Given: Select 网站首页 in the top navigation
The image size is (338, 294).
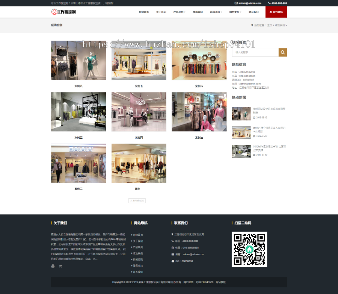Looking at the screenshot, I should [143, 12].
